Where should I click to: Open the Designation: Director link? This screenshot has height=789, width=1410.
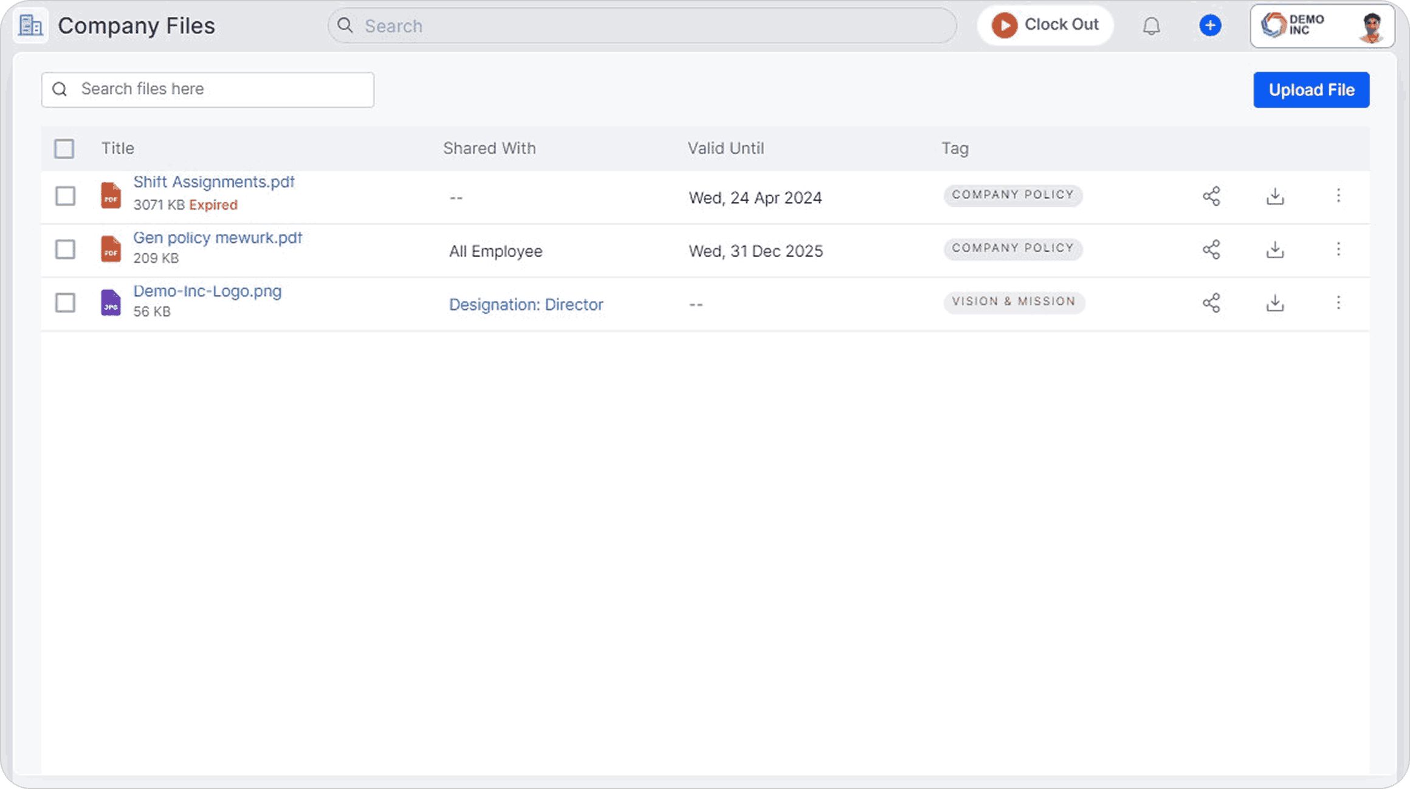[x=526, y=305]
